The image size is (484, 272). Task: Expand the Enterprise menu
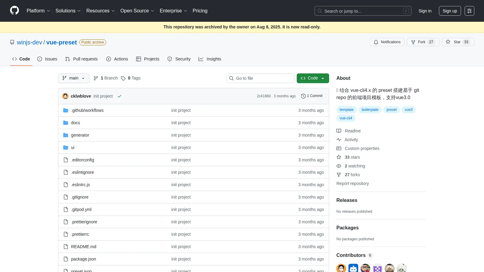173,11
